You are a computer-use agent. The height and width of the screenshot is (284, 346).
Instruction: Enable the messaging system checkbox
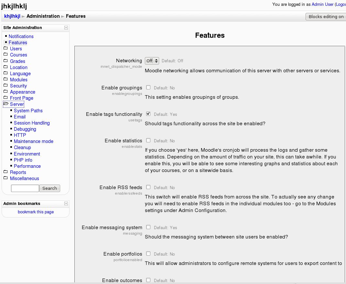pos(148,227)
